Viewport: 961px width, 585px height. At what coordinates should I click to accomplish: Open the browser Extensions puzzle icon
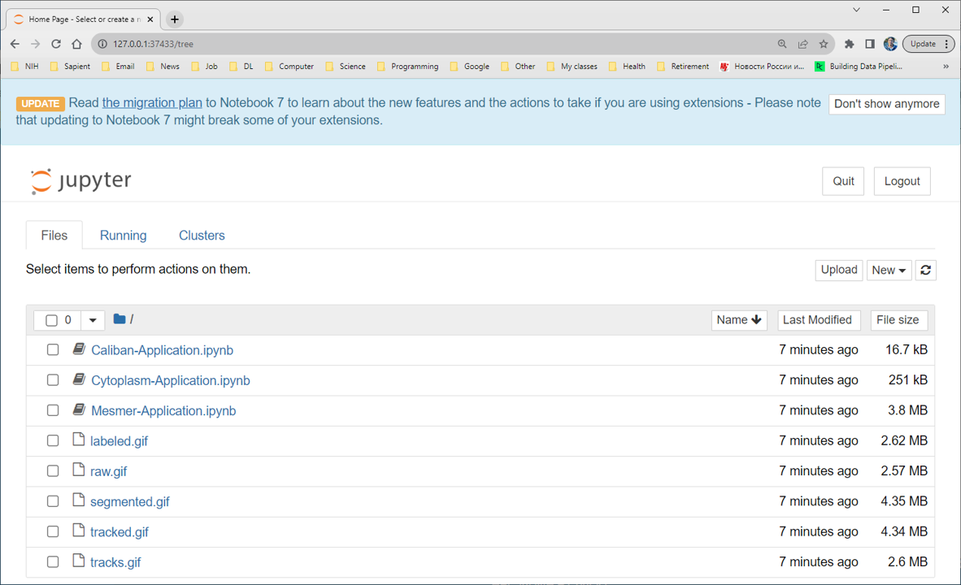tap(849, 44)
